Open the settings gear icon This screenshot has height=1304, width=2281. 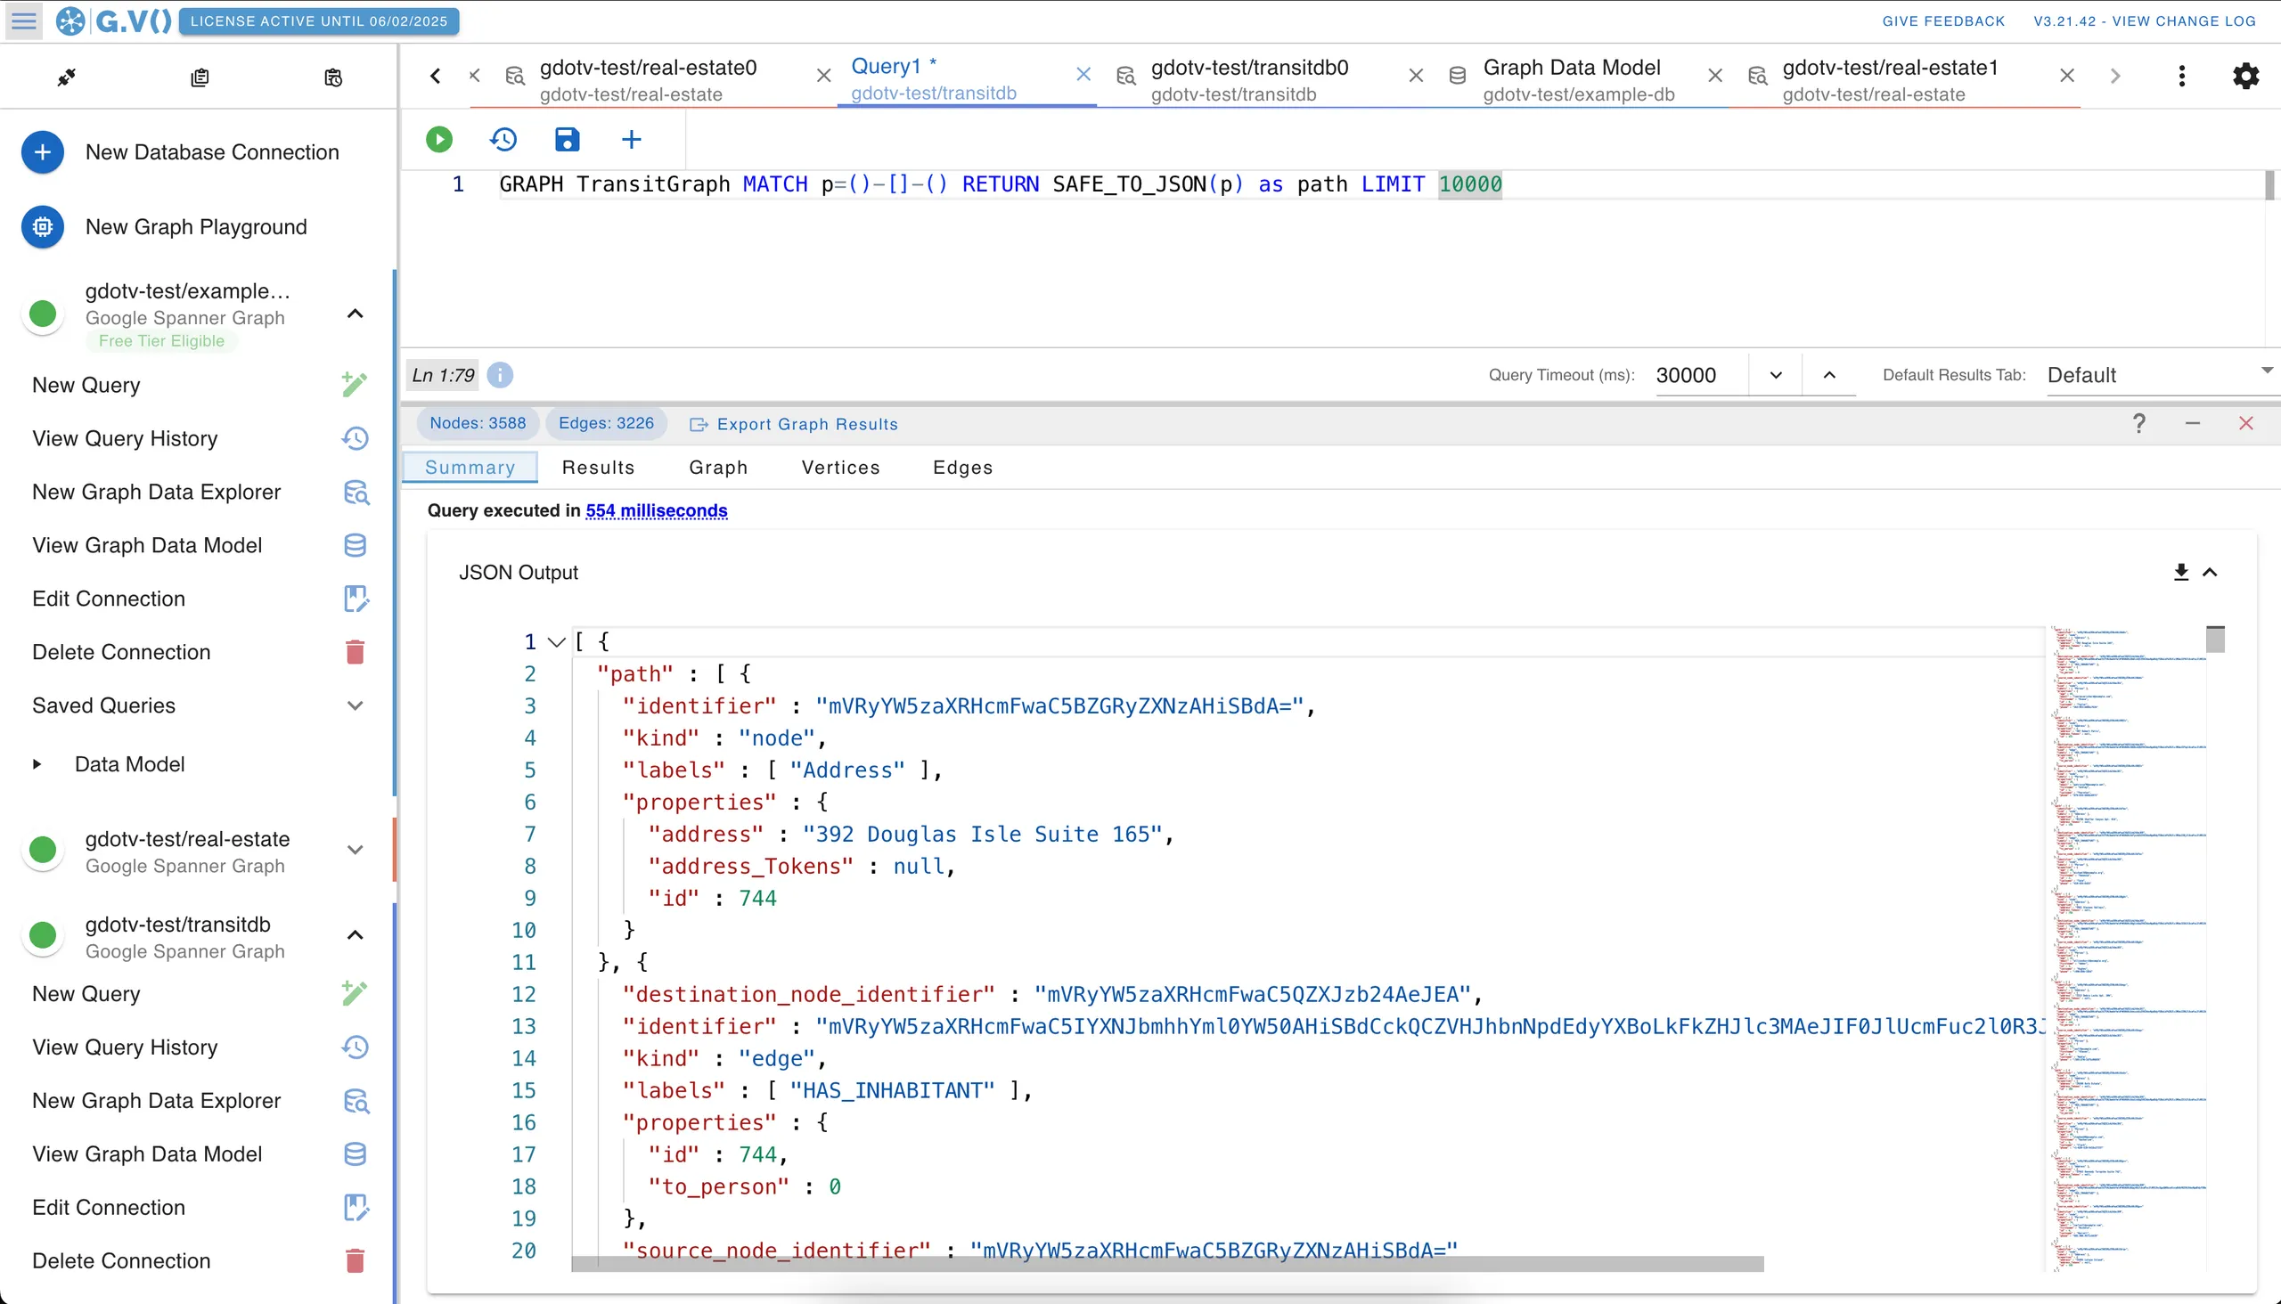[2245, 76]
